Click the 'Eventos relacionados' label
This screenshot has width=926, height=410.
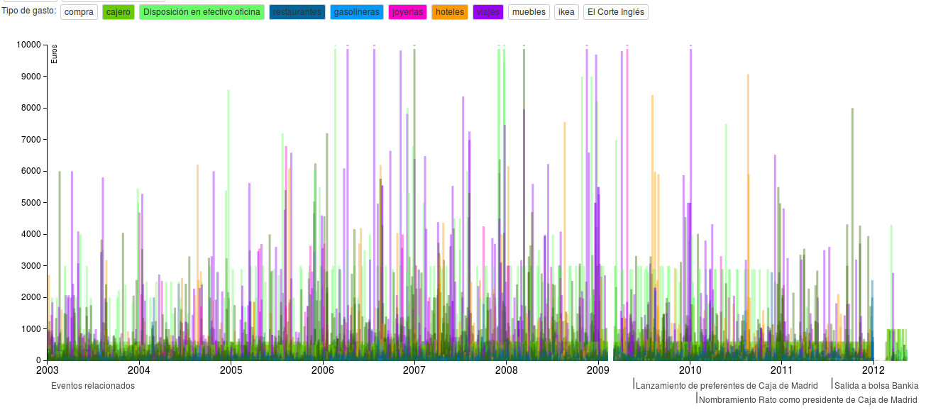93,386
